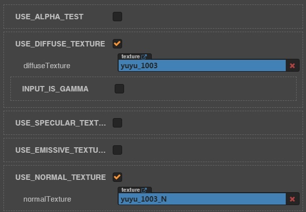Open the diffuse texture link icon
306x212 pixels.
[144, 57]
